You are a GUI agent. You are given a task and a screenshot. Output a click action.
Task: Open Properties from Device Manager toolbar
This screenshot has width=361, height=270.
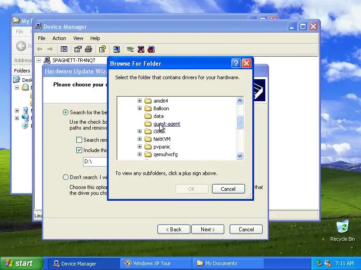pos(78,49)
